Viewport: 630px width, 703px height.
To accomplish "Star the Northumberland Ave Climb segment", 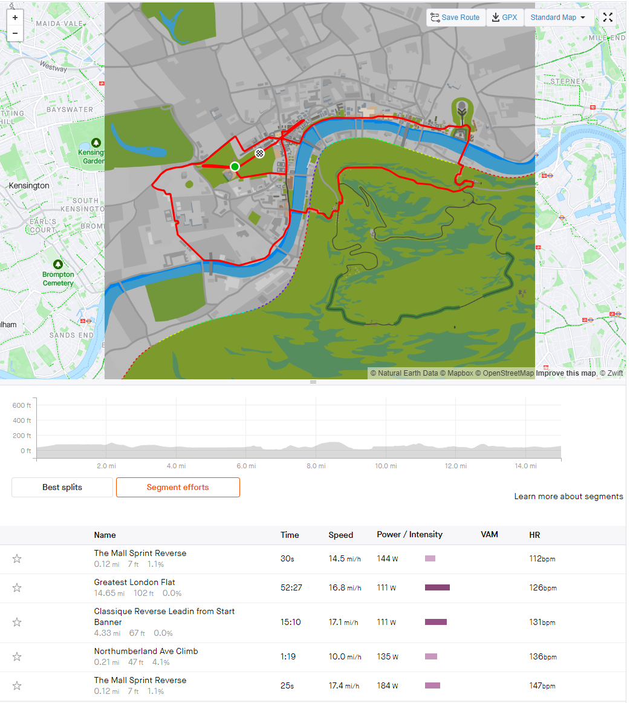I will tap(16, 657).
